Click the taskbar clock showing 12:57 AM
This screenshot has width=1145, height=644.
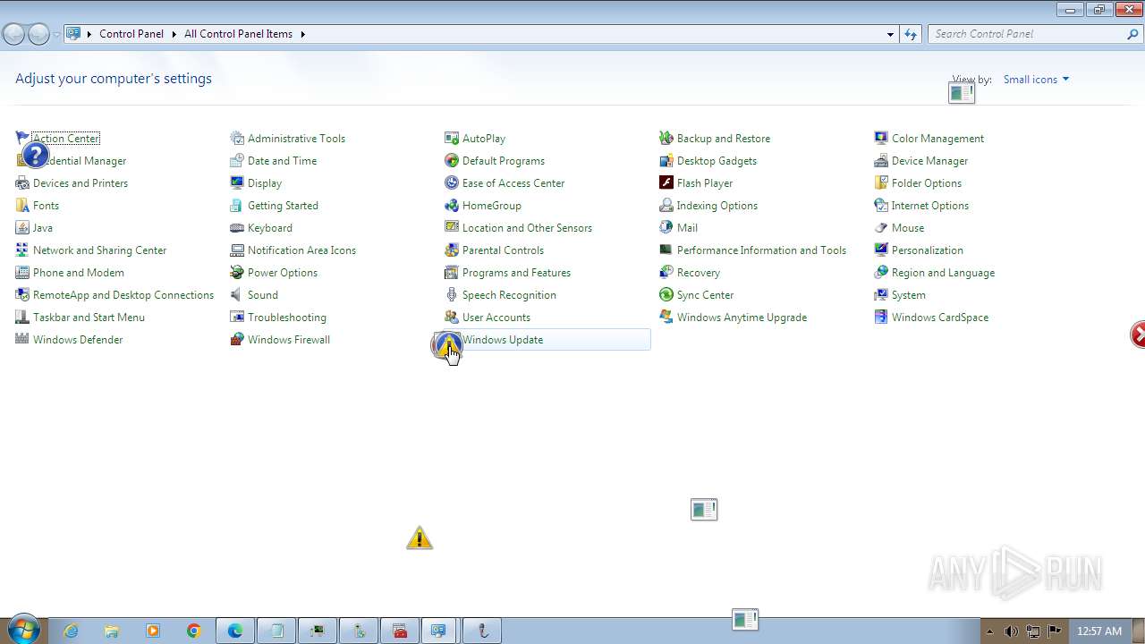click(x=1099, y=631)
